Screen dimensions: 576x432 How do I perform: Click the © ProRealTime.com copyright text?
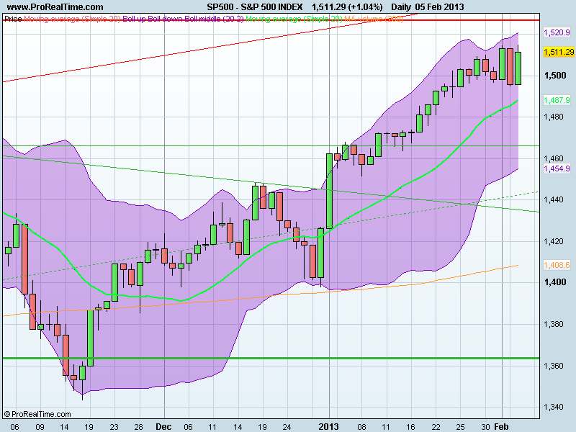[37, 414]
